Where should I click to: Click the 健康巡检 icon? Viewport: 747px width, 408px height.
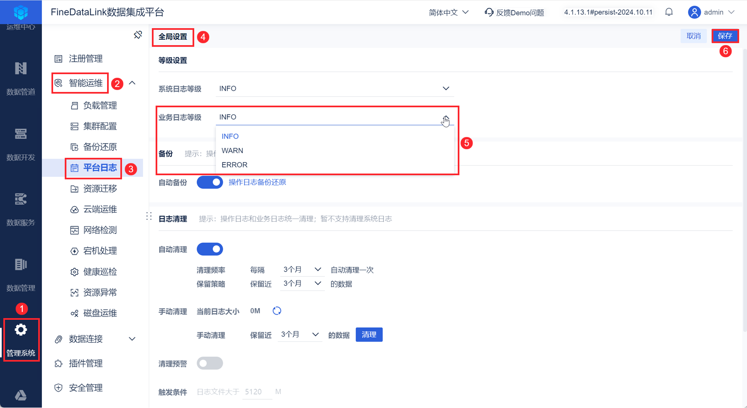[74, 272]
